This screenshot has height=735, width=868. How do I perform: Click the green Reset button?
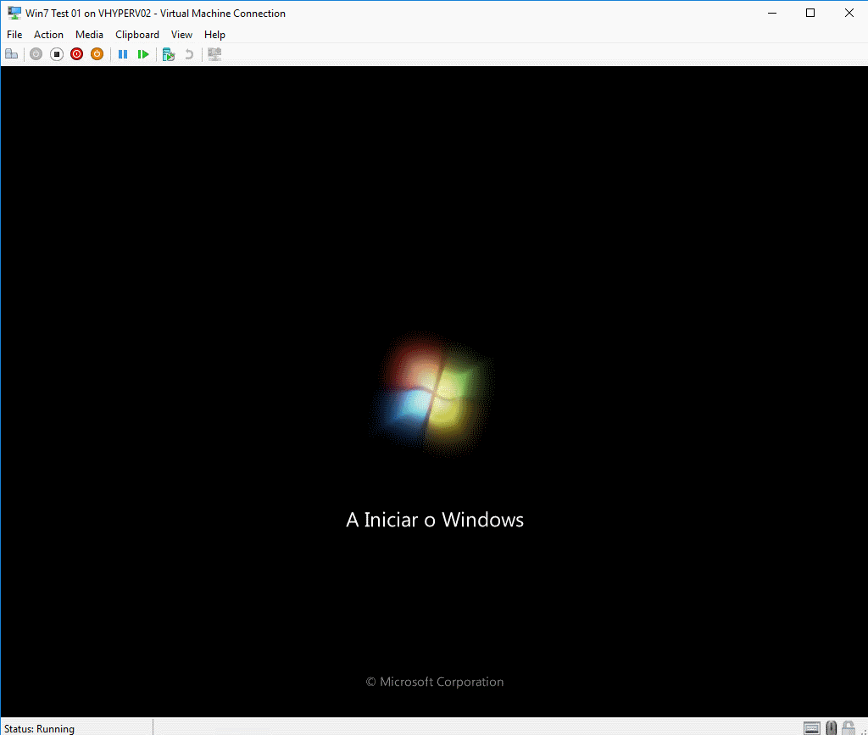(x=143, y=54)
